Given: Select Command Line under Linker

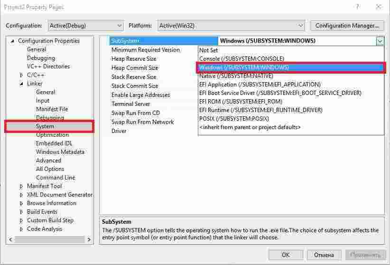Looking at the screenshot, I should coord(56,178).
